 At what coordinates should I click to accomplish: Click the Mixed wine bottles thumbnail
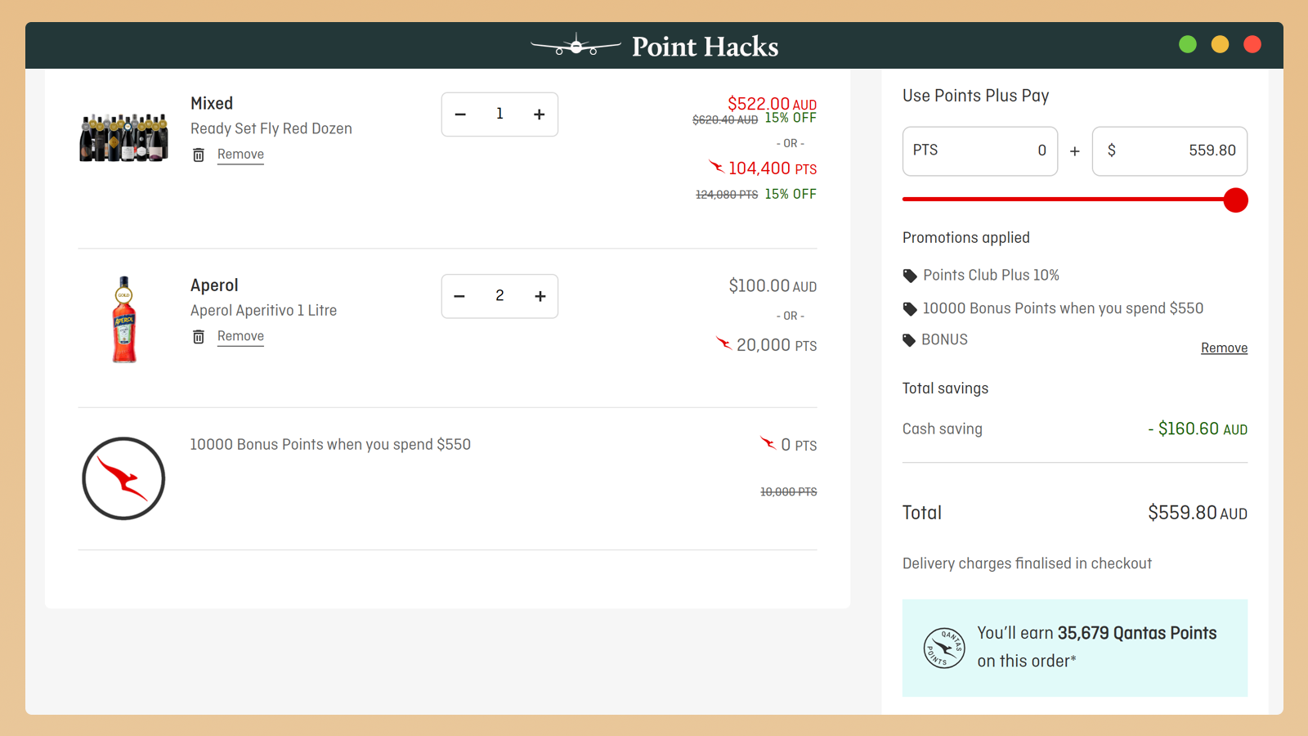pyautogui.click(x=123, y=137)
